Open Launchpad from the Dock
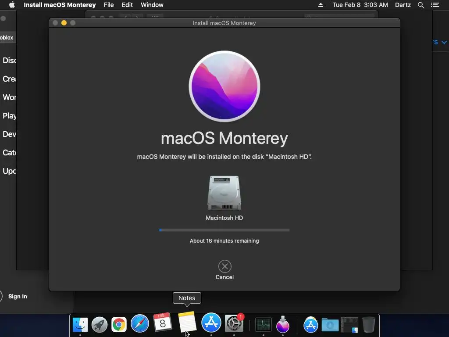The width and height of the screenshot is (449, 337). 100,325
